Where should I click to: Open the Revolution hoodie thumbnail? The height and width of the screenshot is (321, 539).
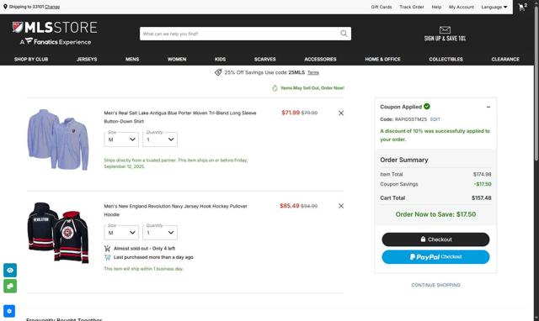point(58,233)
